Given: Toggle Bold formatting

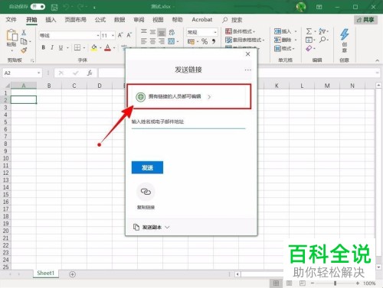Looking at the screenshot, I should 44,47.
